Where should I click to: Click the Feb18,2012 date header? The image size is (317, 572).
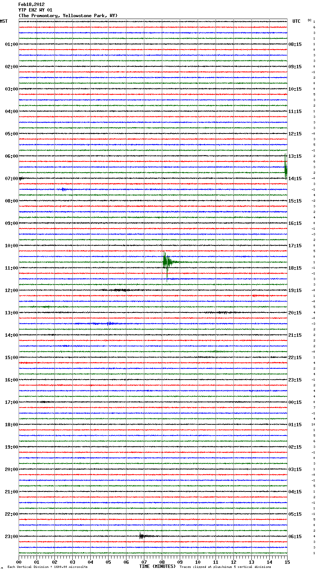[31, 4]
